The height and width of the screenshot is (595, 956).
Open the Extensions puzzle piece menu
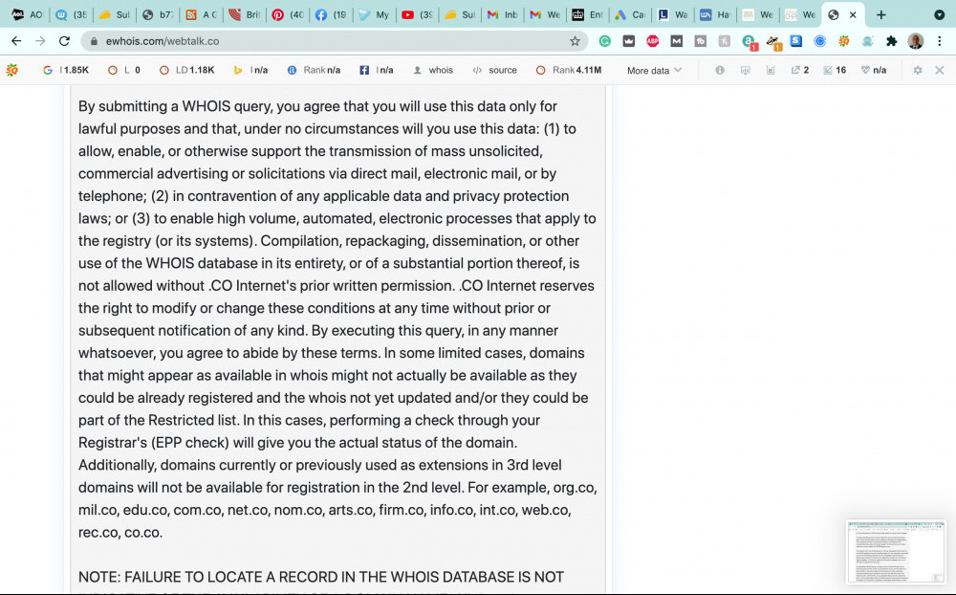891,41
